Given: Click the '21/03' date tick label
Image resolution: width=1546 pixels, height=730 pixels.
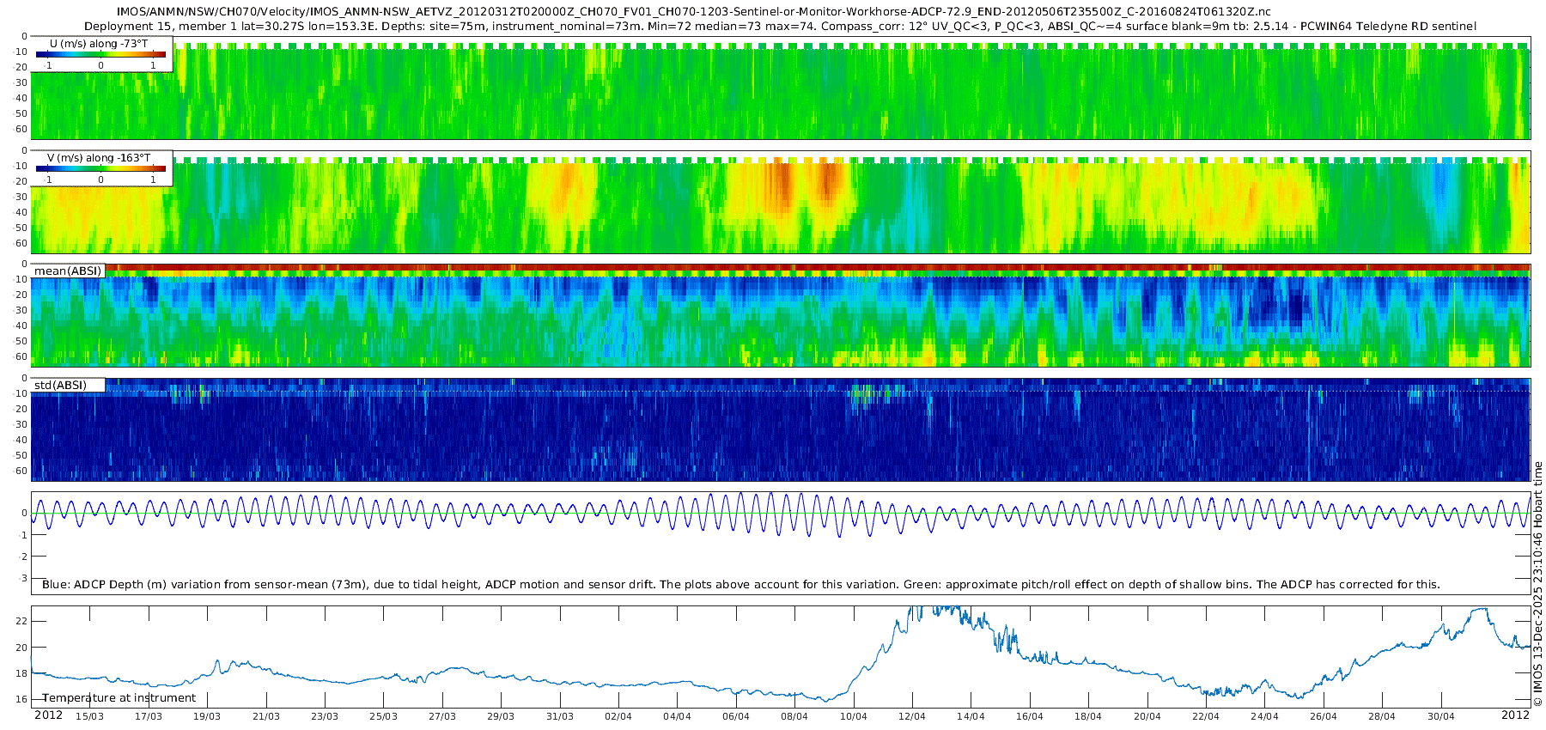Looking at the screenshot, I should tap(266, 716).
